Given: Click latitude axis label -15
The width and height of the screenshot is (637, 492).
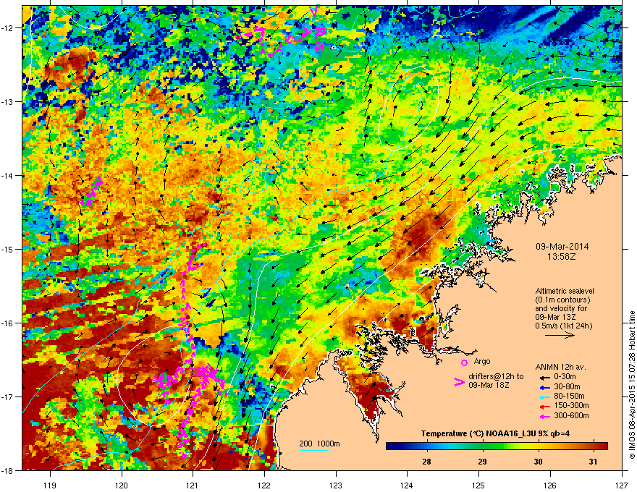Looking at the screenshot, I should tap(8, 249).
